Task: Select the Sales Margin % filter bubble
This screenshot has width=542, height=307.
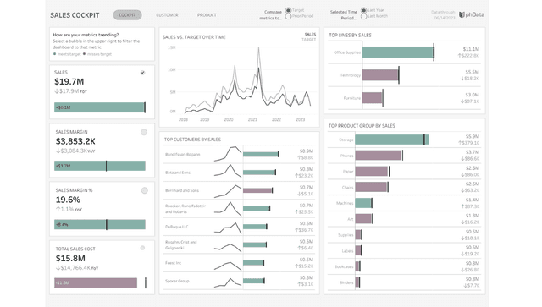Action: click(145, 190)
